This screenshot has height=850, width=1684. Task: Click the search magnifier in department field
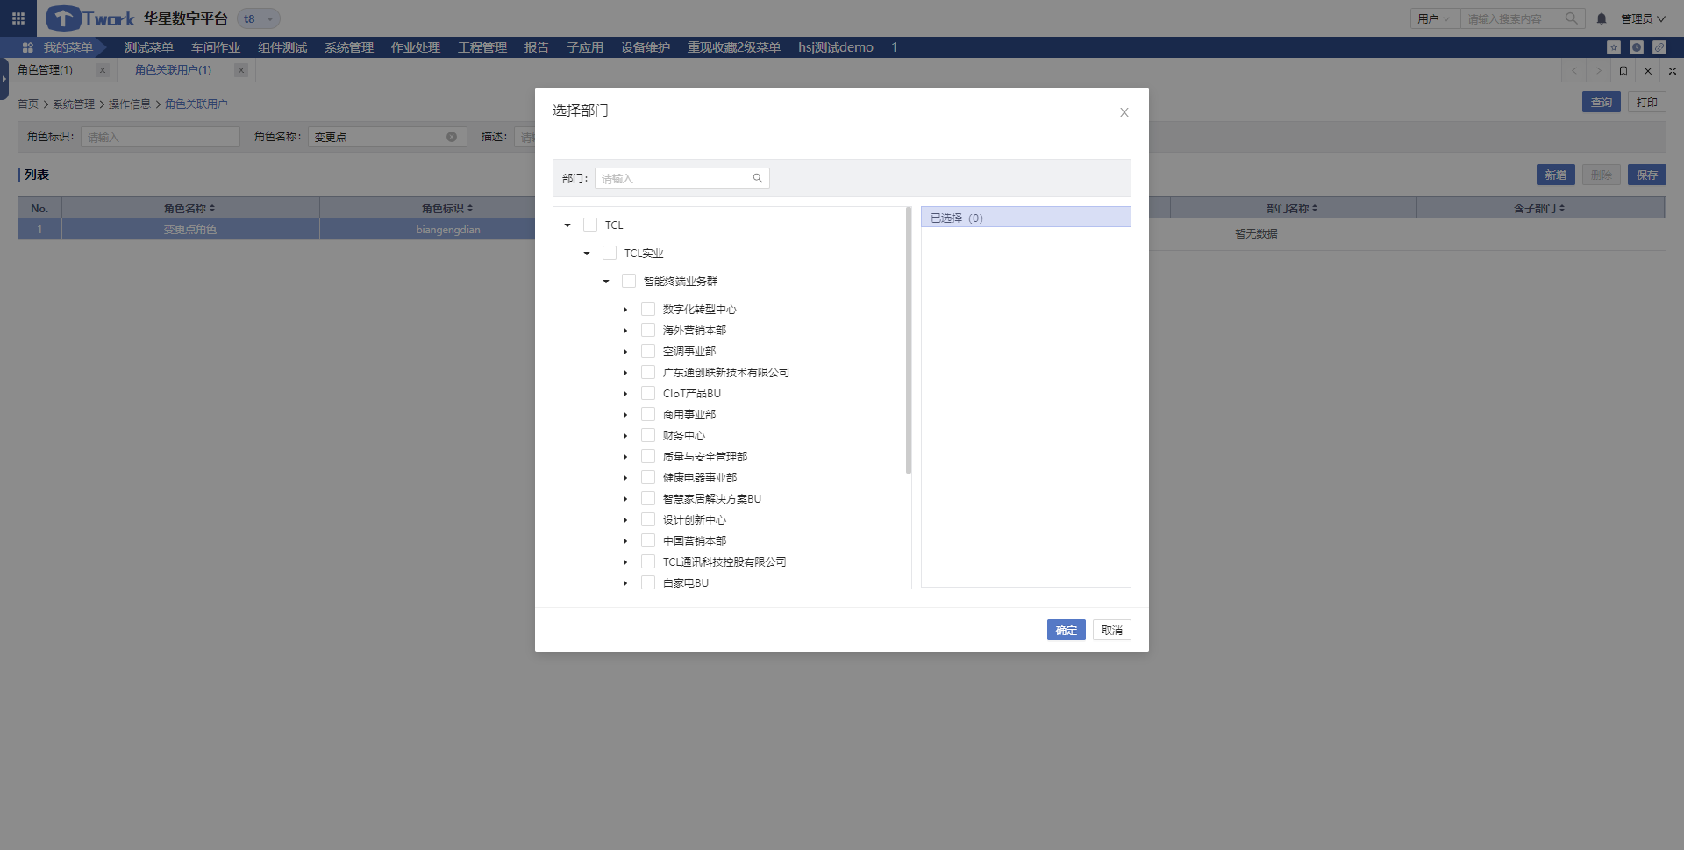758,178
